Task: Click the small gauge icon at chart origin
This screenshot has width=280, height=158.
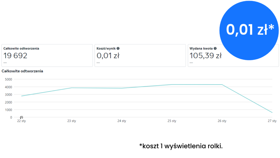Action: point(22,117)
